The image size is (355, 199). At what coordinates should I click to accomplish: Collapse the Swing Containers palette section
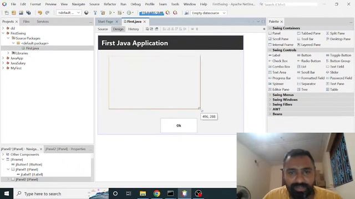pyautogui.click(x=270, y=28)
